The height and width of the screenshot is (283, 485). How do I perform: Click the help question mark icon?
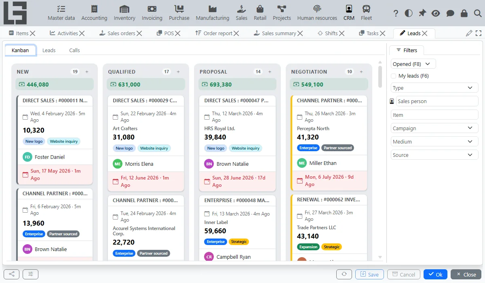tap(396, 13)
